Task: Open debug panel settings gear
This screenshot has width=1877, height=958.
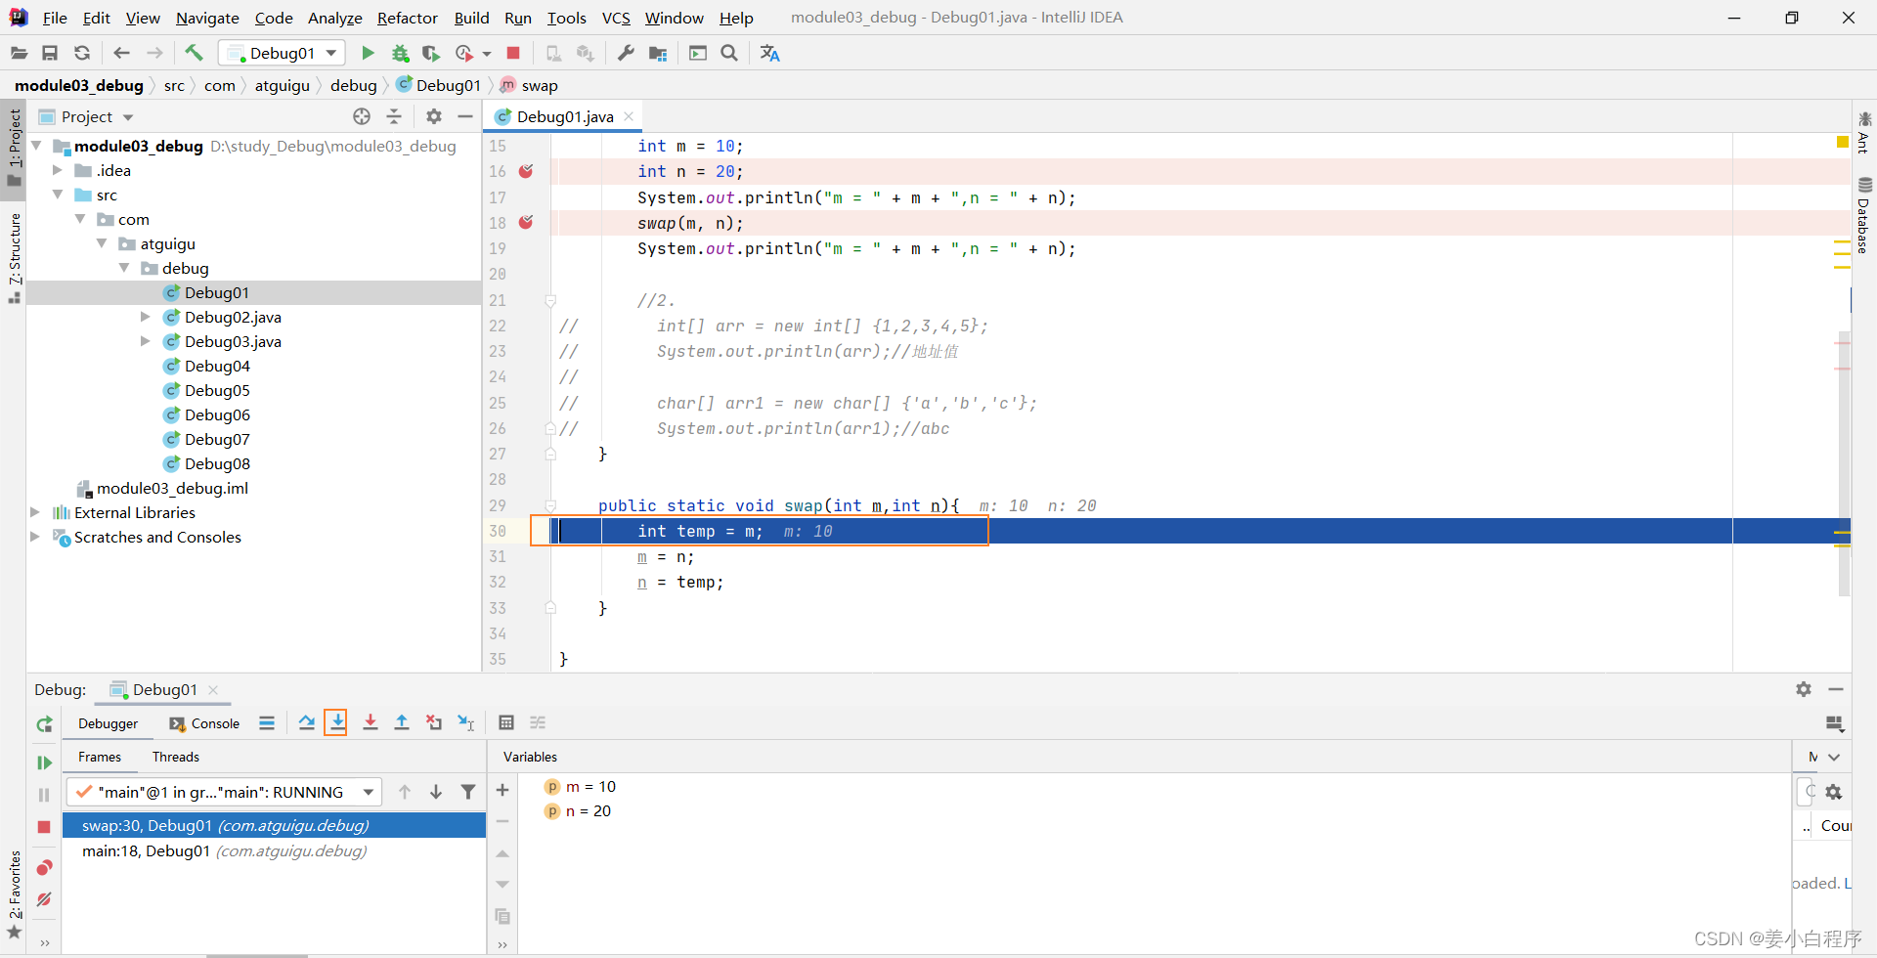Action: click(1804, 689)
